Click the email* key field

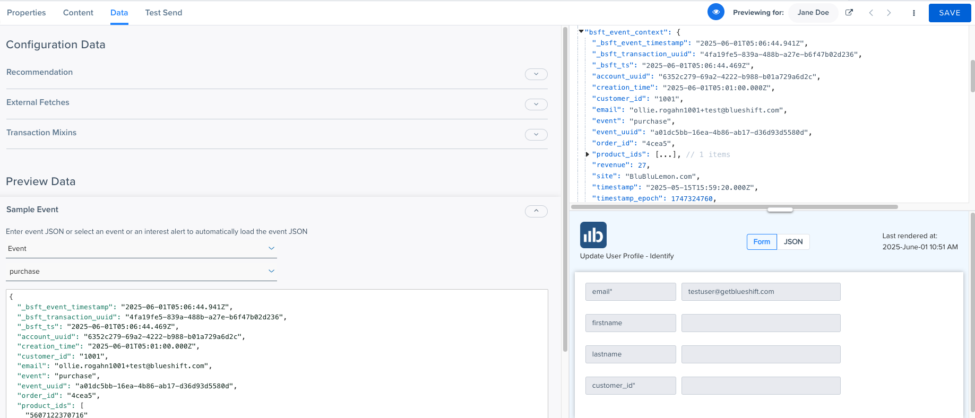[631, 292]
